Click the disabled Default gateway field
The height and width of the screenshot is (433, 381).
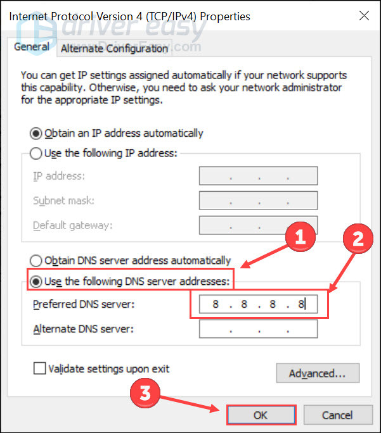258,225
